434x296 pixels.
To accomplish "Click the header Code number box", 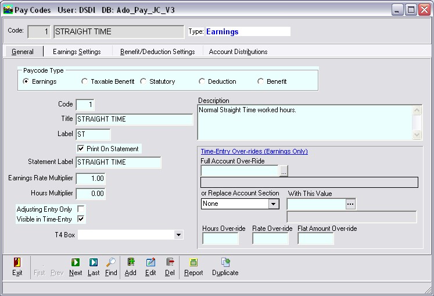I will [x=40, y=31].
